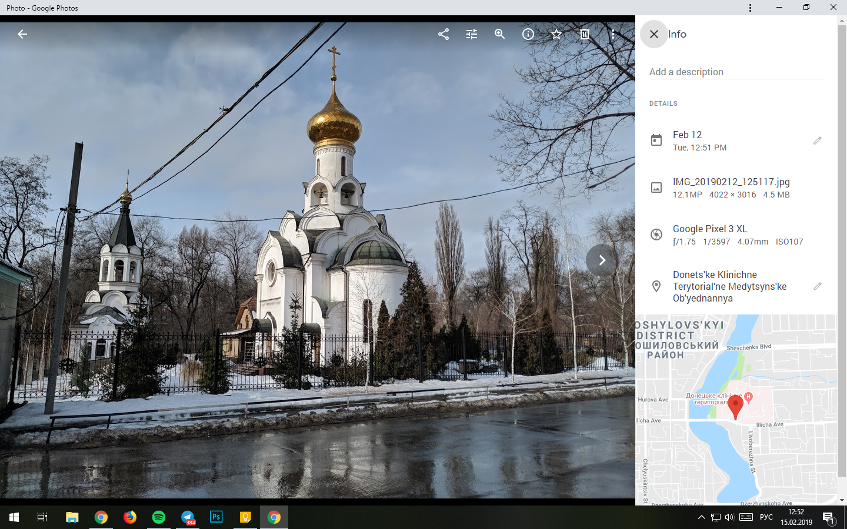Click the image file icon
The height and width of the screenshot is (529, 847).
tap(656, 188)
